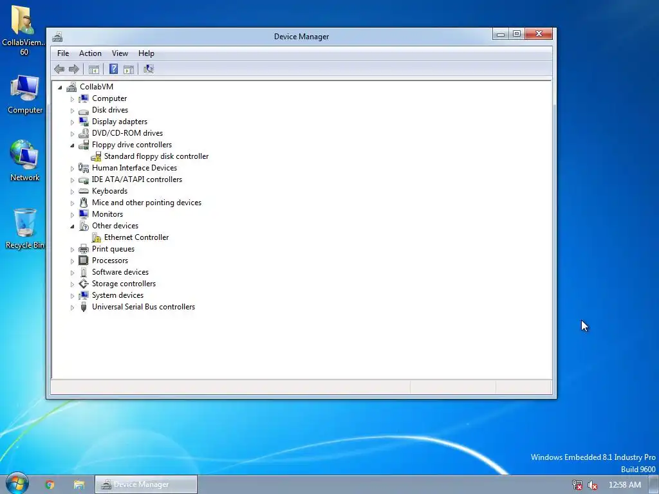Screen dimensions: 659x494
Task: Click the mouse icon for pointing devices
Action: point(84,203)
